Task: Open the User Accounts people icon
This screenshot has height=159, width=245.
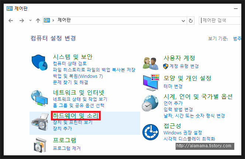Action: coord(150,63)
